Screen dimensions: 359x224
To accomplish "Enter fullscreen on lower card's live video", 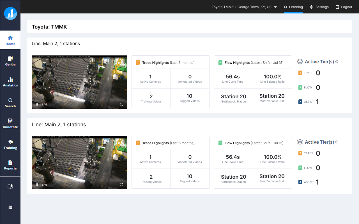I will (x=122, y=185).
